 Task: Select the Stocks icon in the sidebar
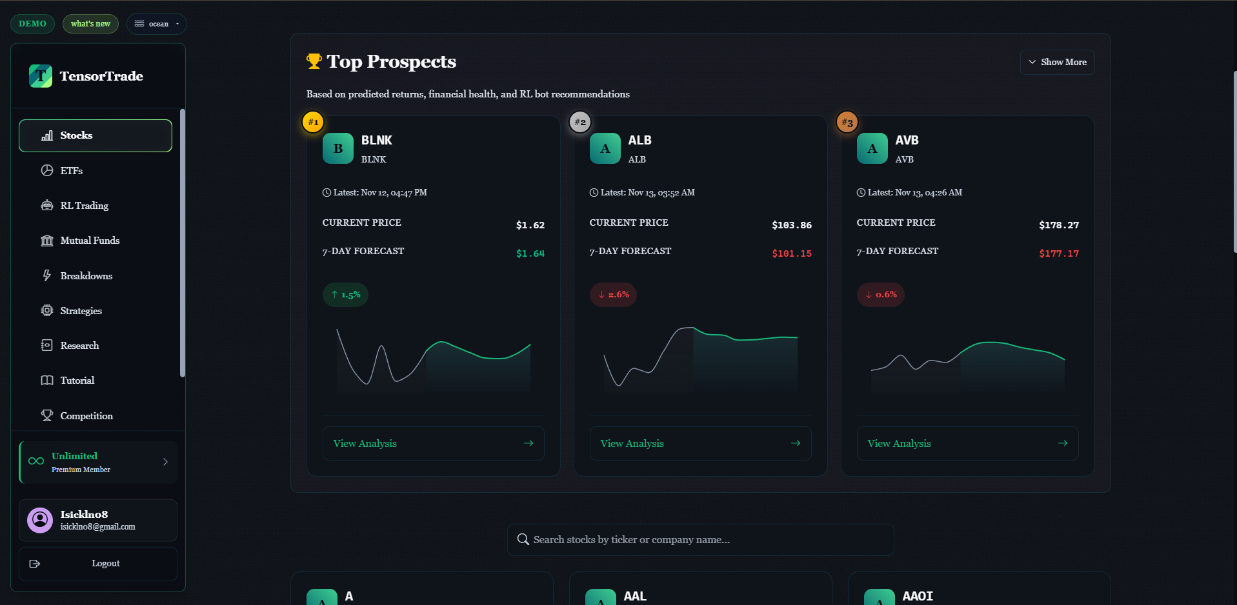47,135
